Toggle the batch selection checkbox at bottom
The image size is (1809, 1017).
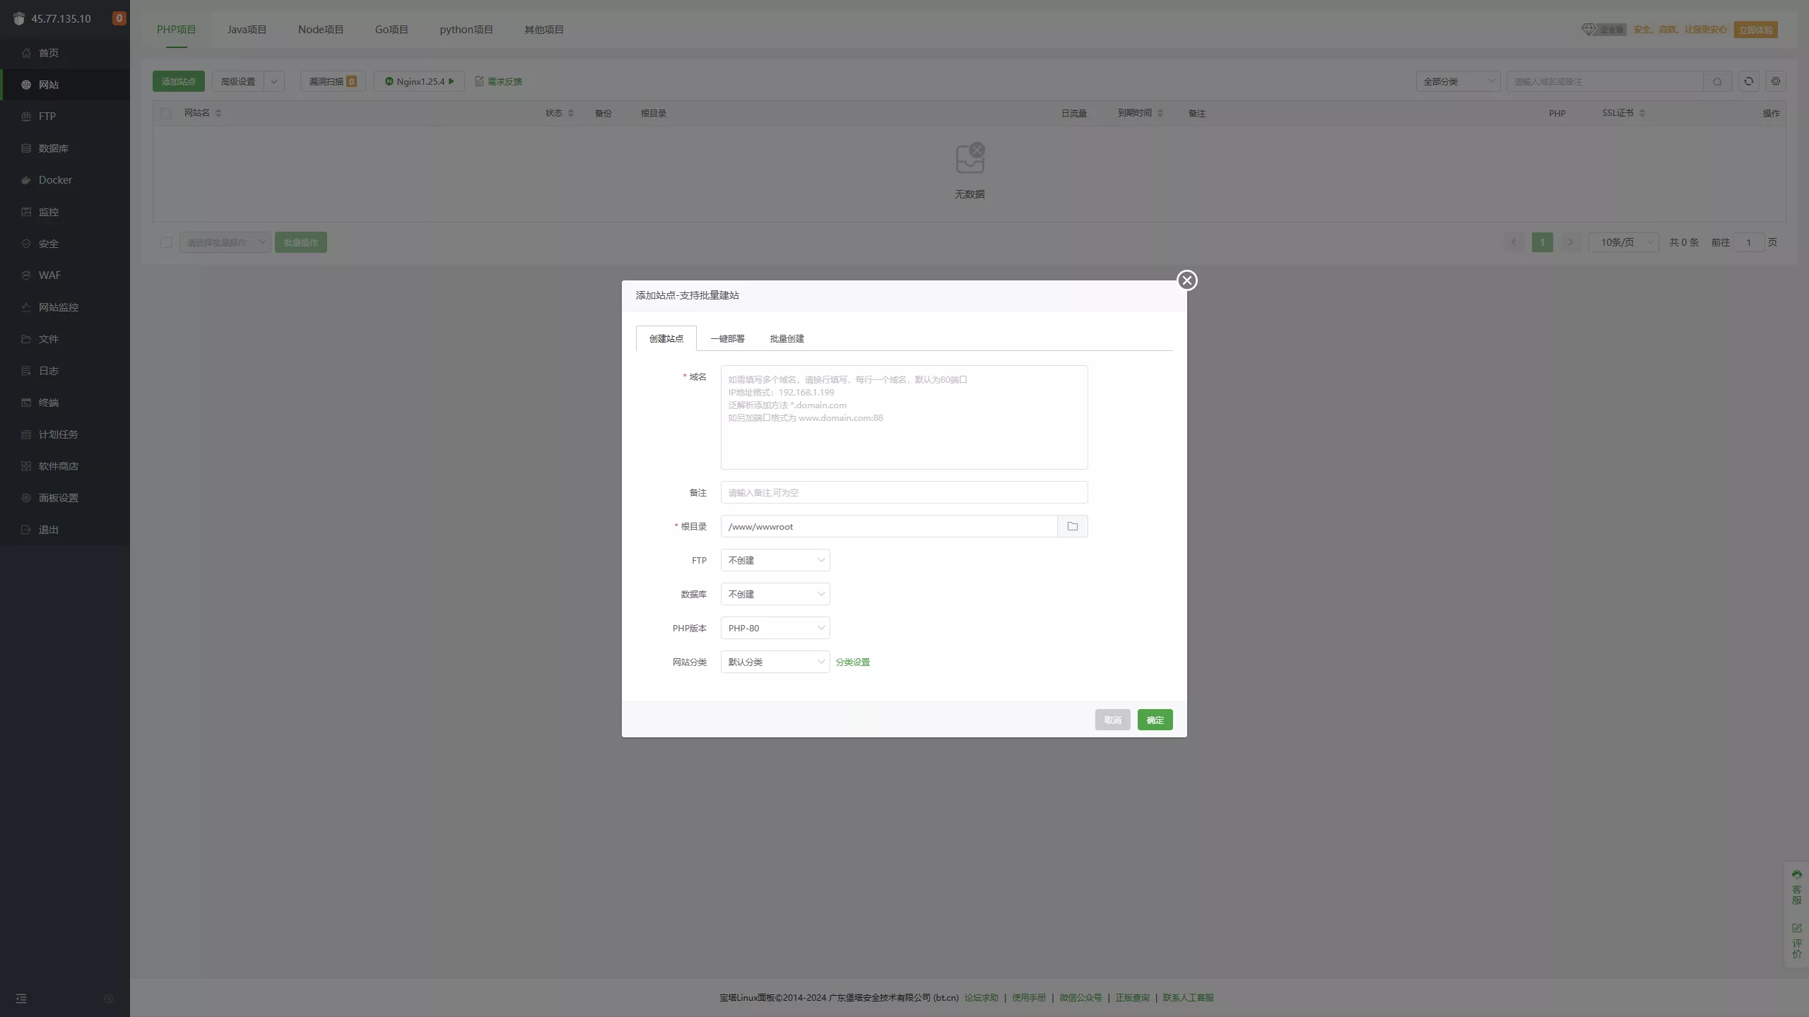166,242
